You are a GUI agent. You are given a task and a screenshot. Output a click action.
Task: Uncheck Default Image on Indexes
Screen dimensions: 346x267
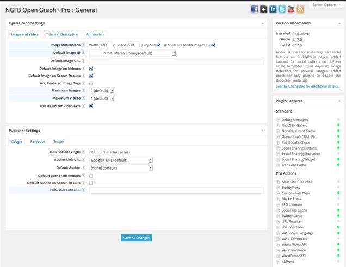[91, 69]
